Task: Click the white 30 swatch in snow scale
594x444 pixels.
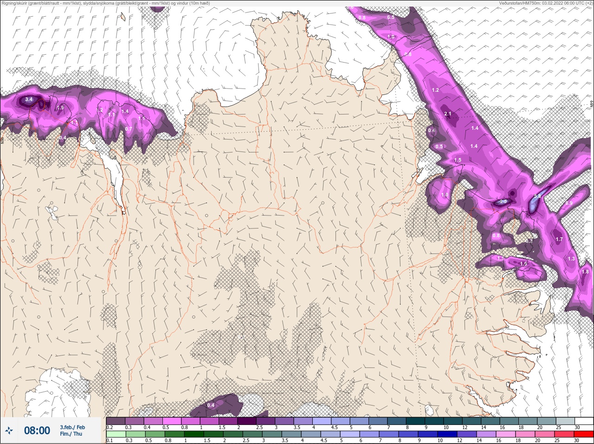Action: pos(583,421)
